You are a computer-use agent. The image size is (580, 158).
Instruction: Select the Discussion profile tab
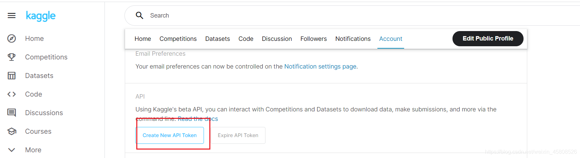pos(277,39)
